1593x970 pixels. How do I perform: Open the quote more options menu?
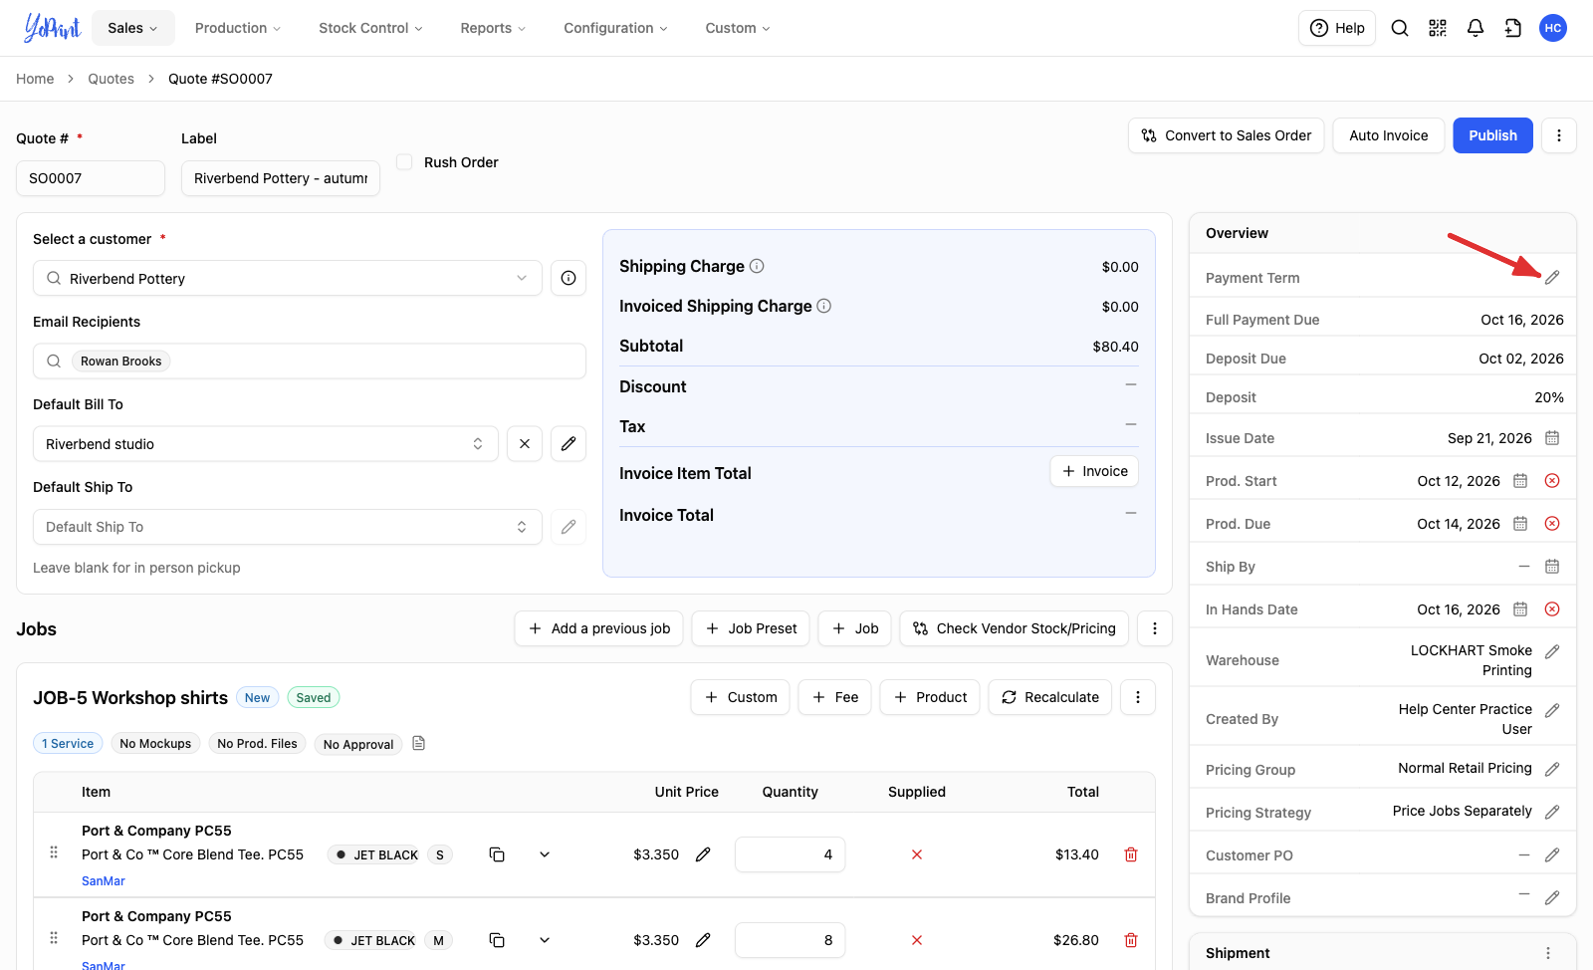pos(1559,135)
